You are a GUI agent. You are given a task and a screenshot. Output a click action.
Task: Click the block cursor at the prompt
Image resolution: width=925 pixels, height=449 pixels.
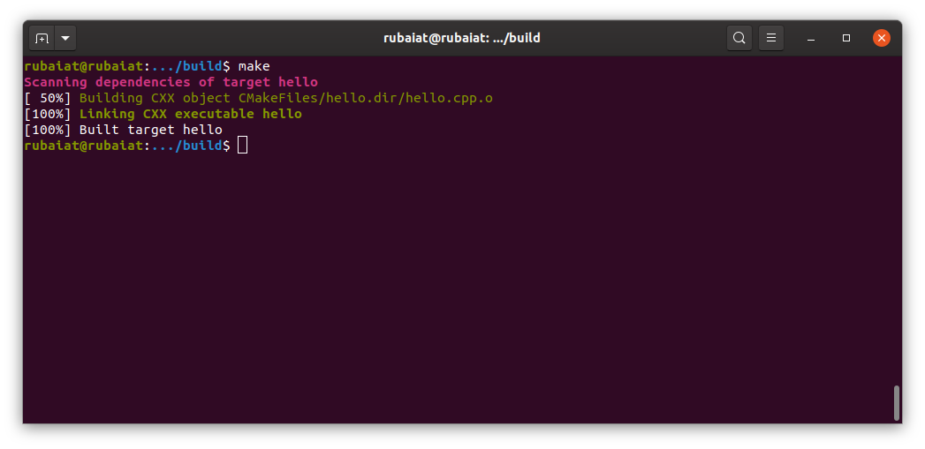click(243, 146)
